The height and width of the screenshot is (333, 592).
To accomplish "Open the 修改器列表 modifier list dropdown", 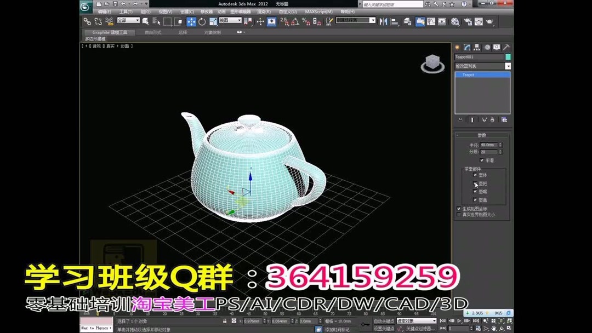I will click(x=481, y=66).
